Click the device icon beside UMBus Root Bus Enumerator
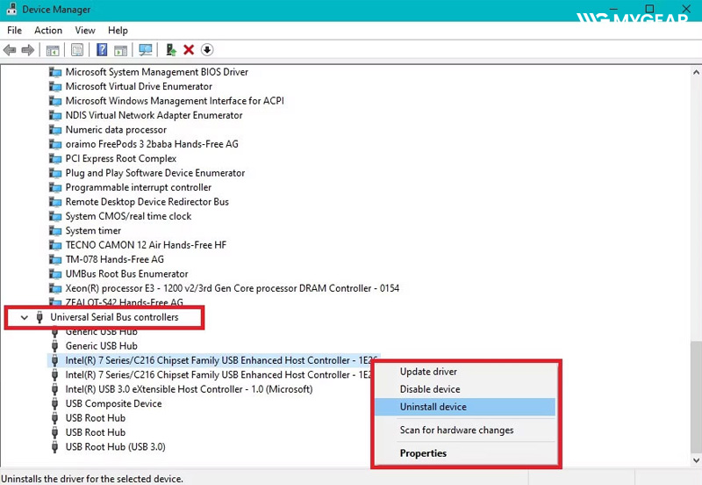The width and height of the screenshot is (702, 485). (x=55, y=274)
